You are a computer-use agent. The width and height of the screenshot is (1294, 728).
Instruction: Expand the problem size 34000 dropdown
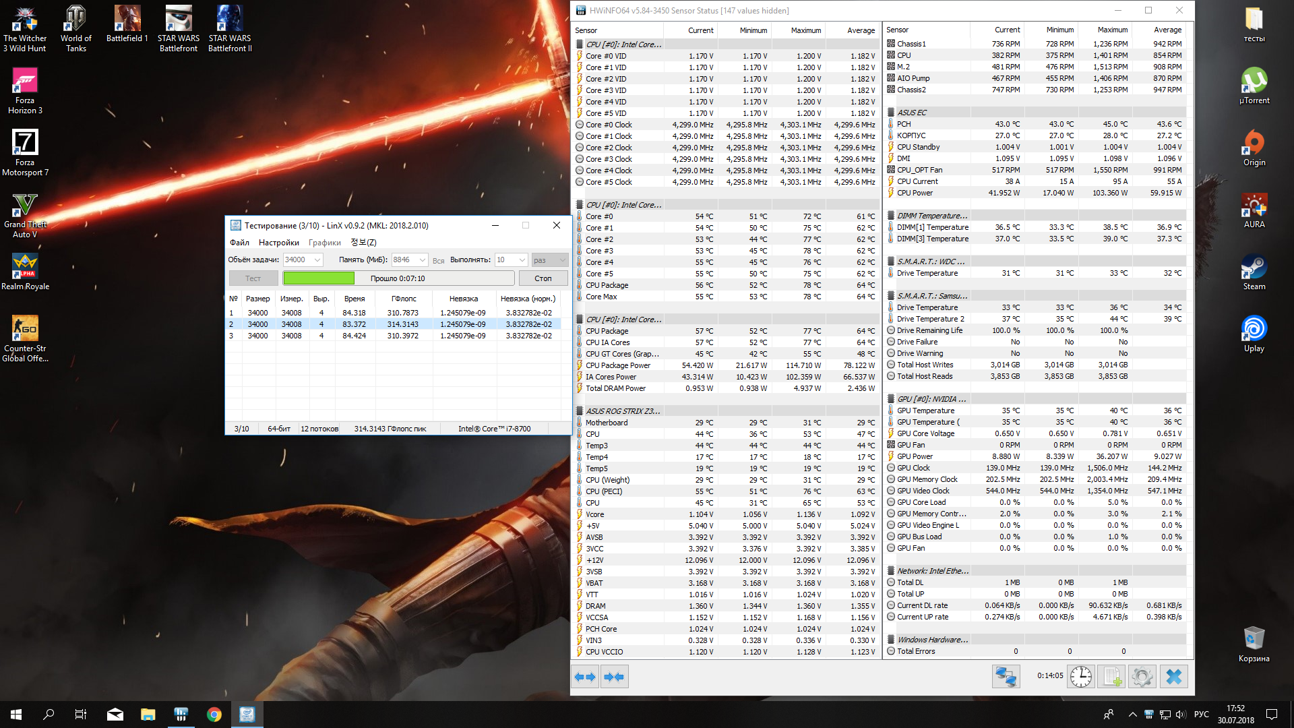[317, 260]
